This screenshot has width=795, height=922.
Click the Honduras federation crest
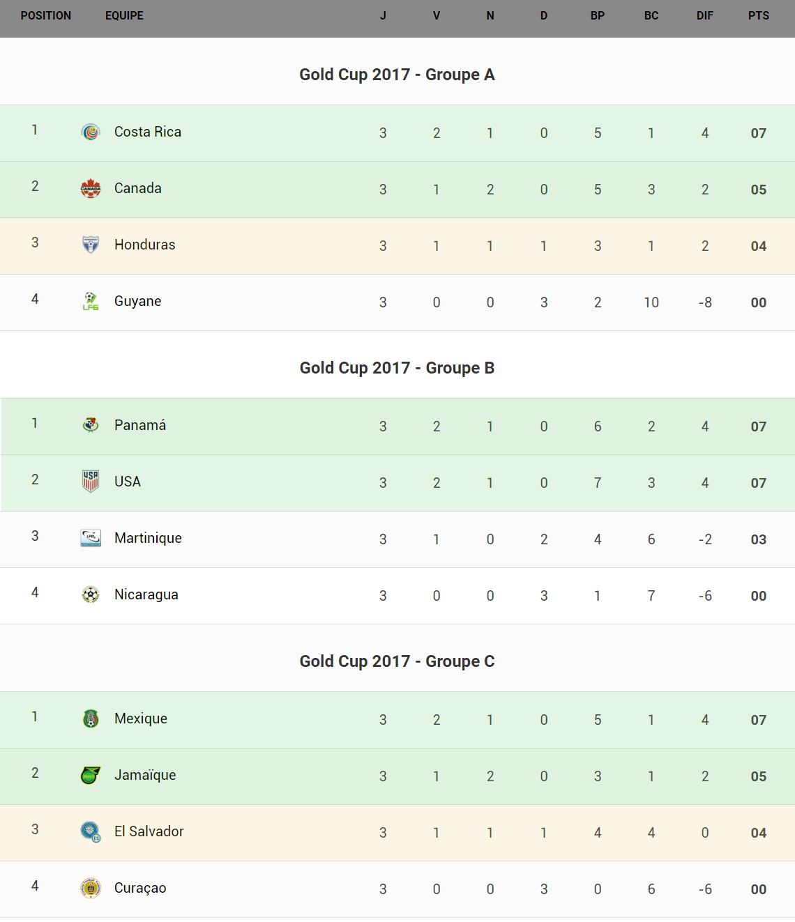click(91, 245)
